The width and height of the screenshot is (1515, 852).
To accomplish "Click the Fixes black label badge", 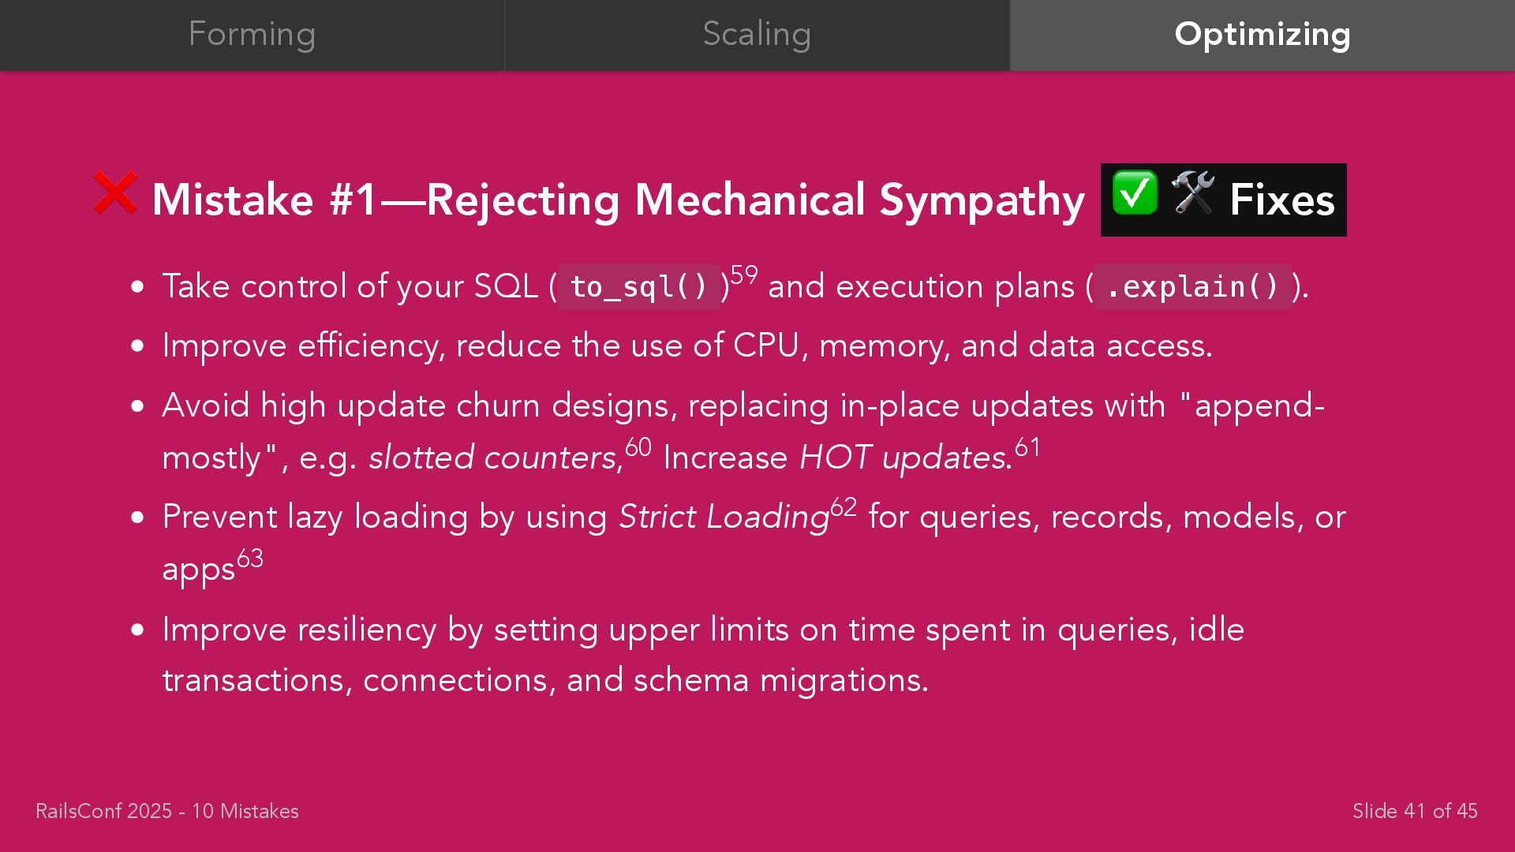I will point(1223,200).
